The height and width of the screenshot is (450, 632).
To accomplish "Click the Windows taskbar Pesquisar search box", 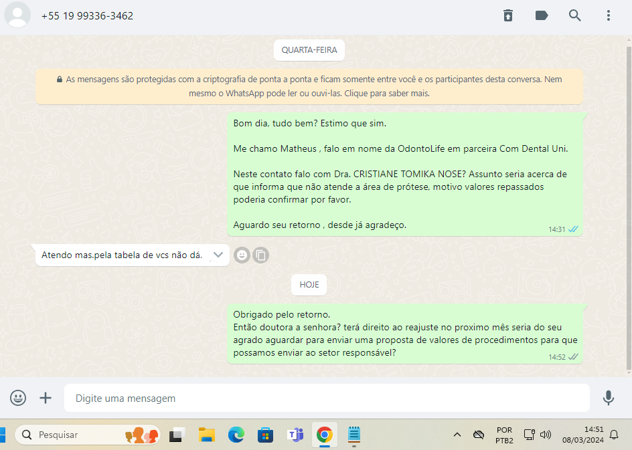I will [x=88, y=435].
